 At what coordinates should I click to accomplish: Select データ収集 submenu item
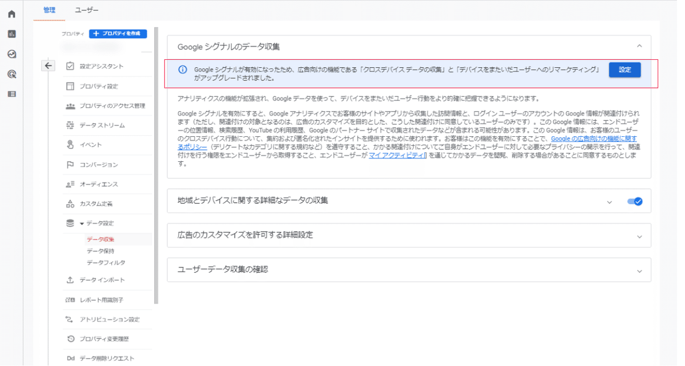(x=100, y=239)
